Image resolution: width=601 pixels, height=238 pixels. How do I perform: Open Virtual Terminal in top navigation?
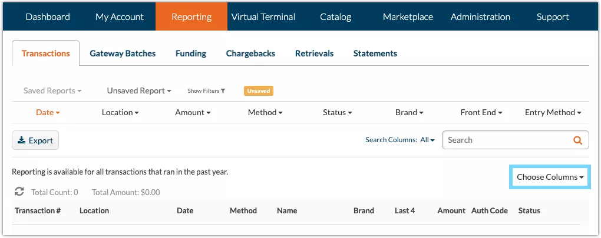click(263, 16)
